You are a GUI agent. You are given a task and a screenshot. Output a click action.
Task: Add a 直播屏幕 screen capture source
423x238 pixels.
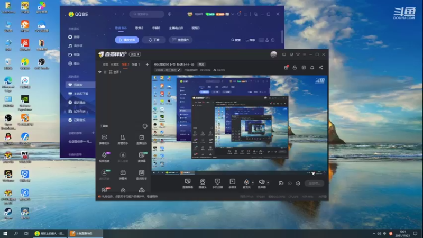[188, 184]
